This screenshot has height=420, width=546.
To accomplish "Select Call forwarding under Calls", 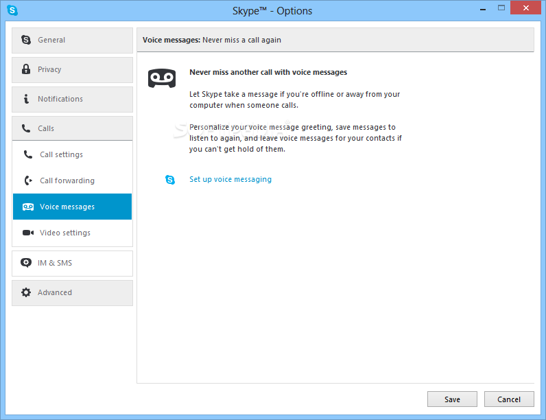I will (73, 180).
